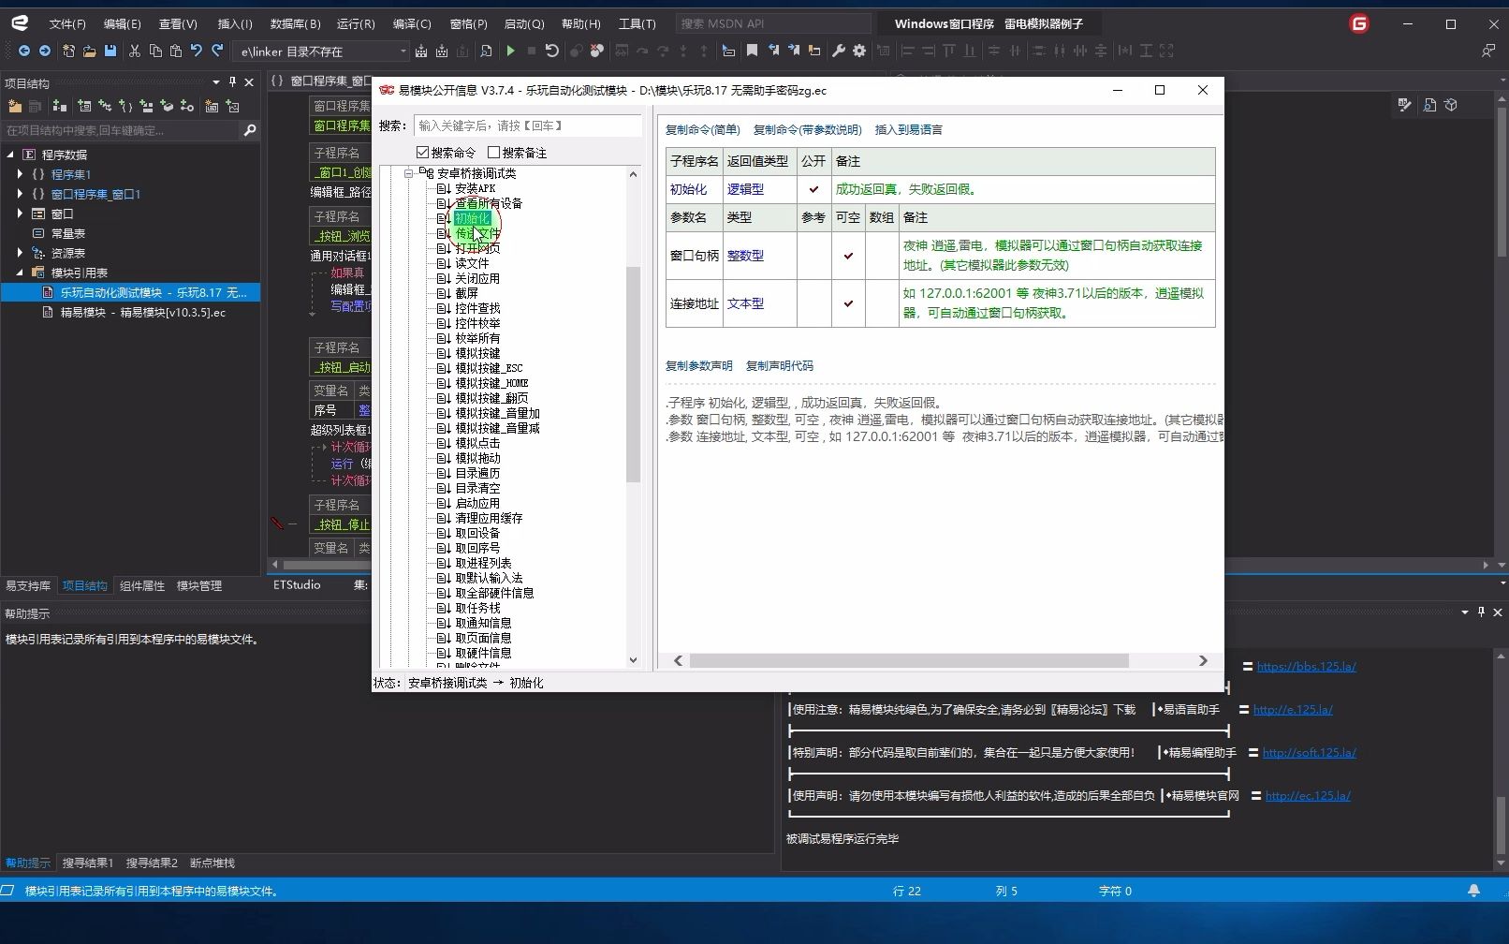Click the red G logo icon in title bar
Image resolution: width=1509 pixels, height=944 pixels.
point(1359,24)
